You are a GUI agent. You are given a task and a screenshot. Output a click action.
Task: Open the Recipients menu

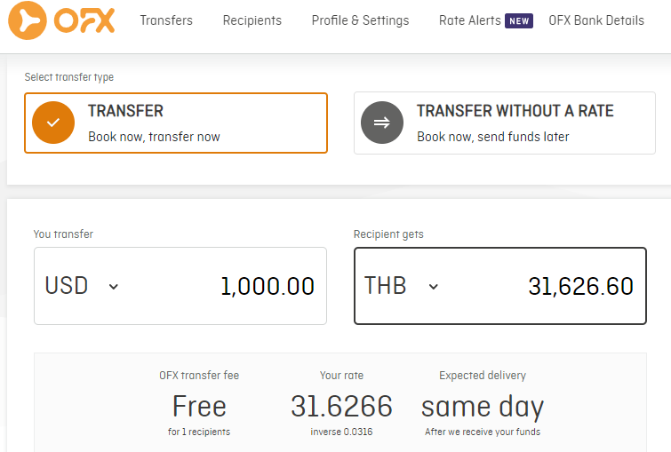pyautogui.click(x=252, y=20)
